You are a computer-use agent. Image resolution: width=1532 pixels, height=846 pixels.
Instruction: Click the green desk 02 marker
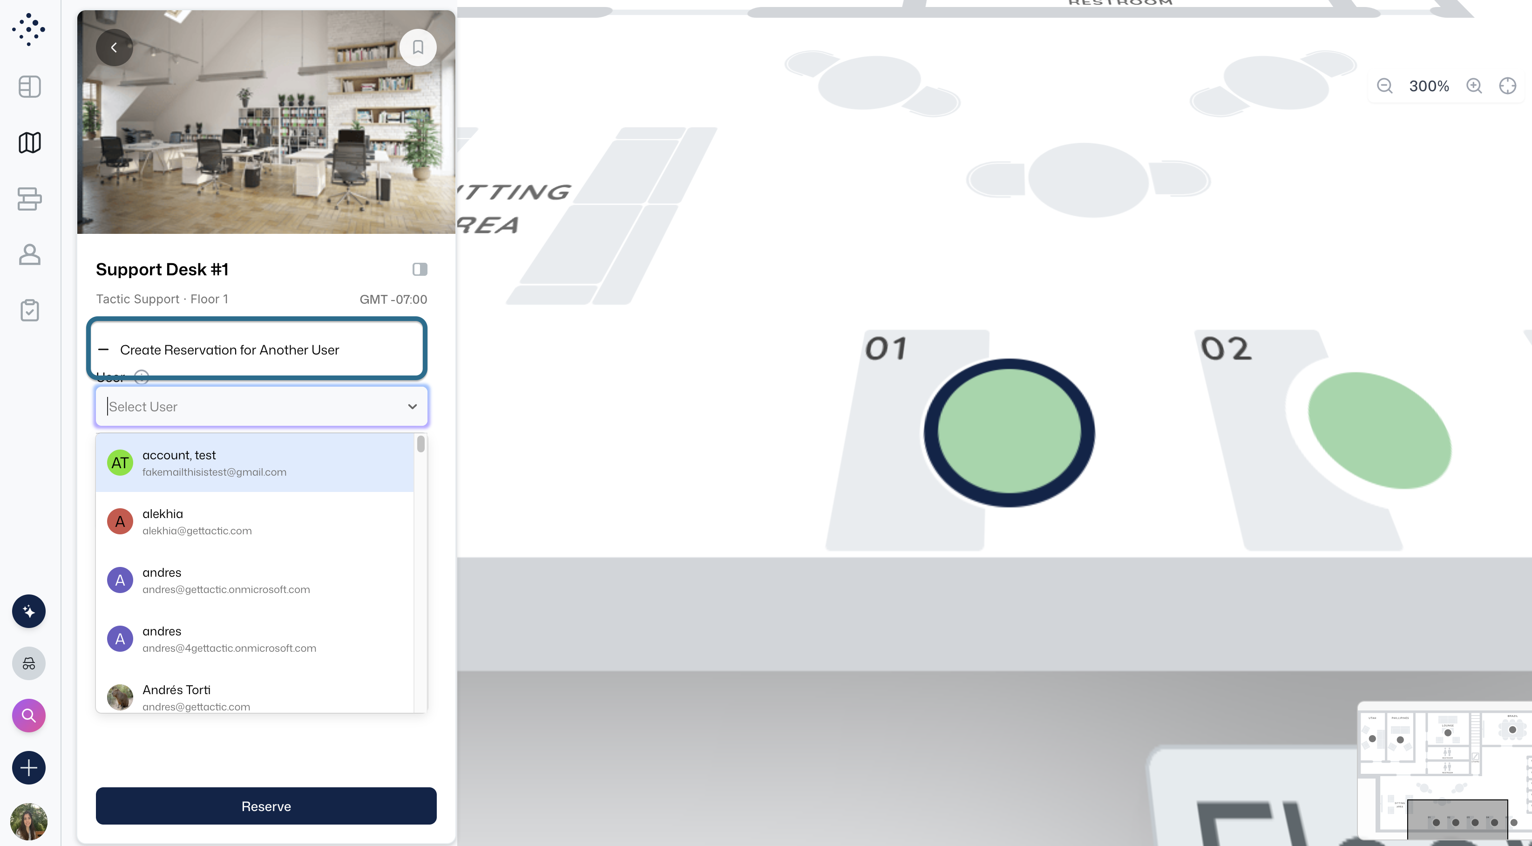[x=1379, y=431]
